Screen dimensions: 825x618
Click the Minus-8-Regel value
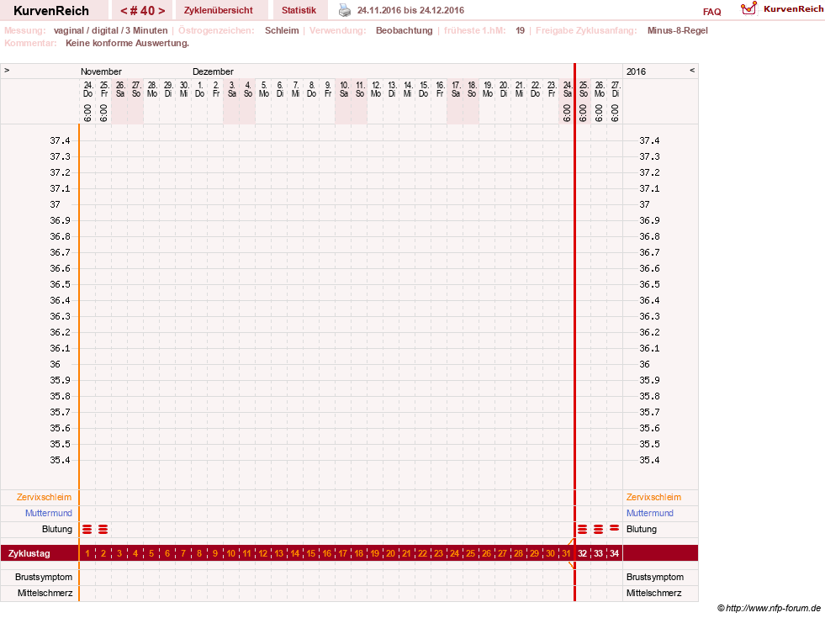click(x=678, y=30)
